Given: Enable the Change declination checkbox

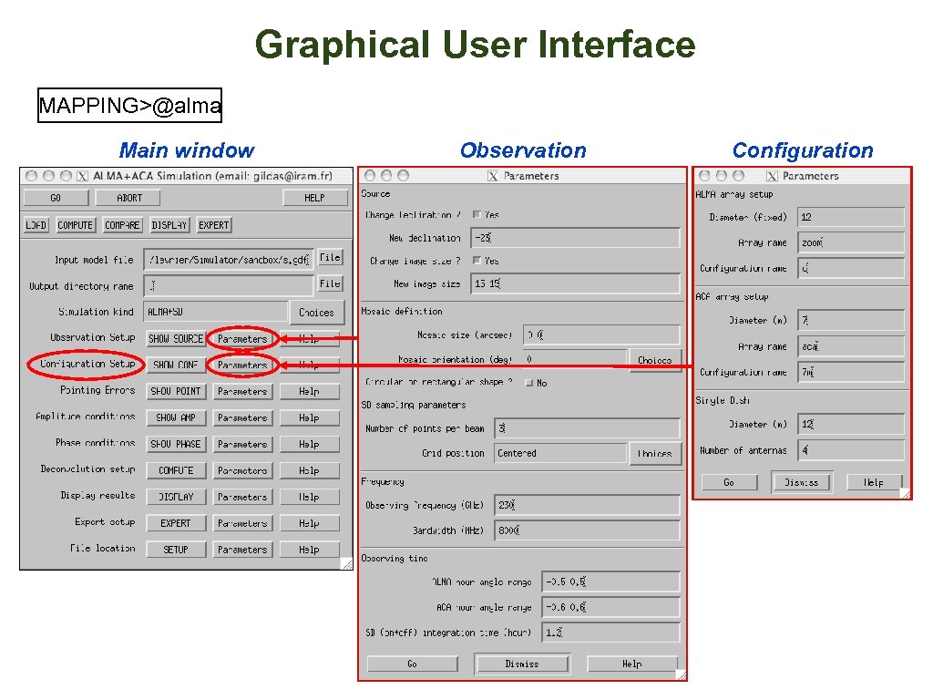Looking at the screenshot, I should 477,213.
